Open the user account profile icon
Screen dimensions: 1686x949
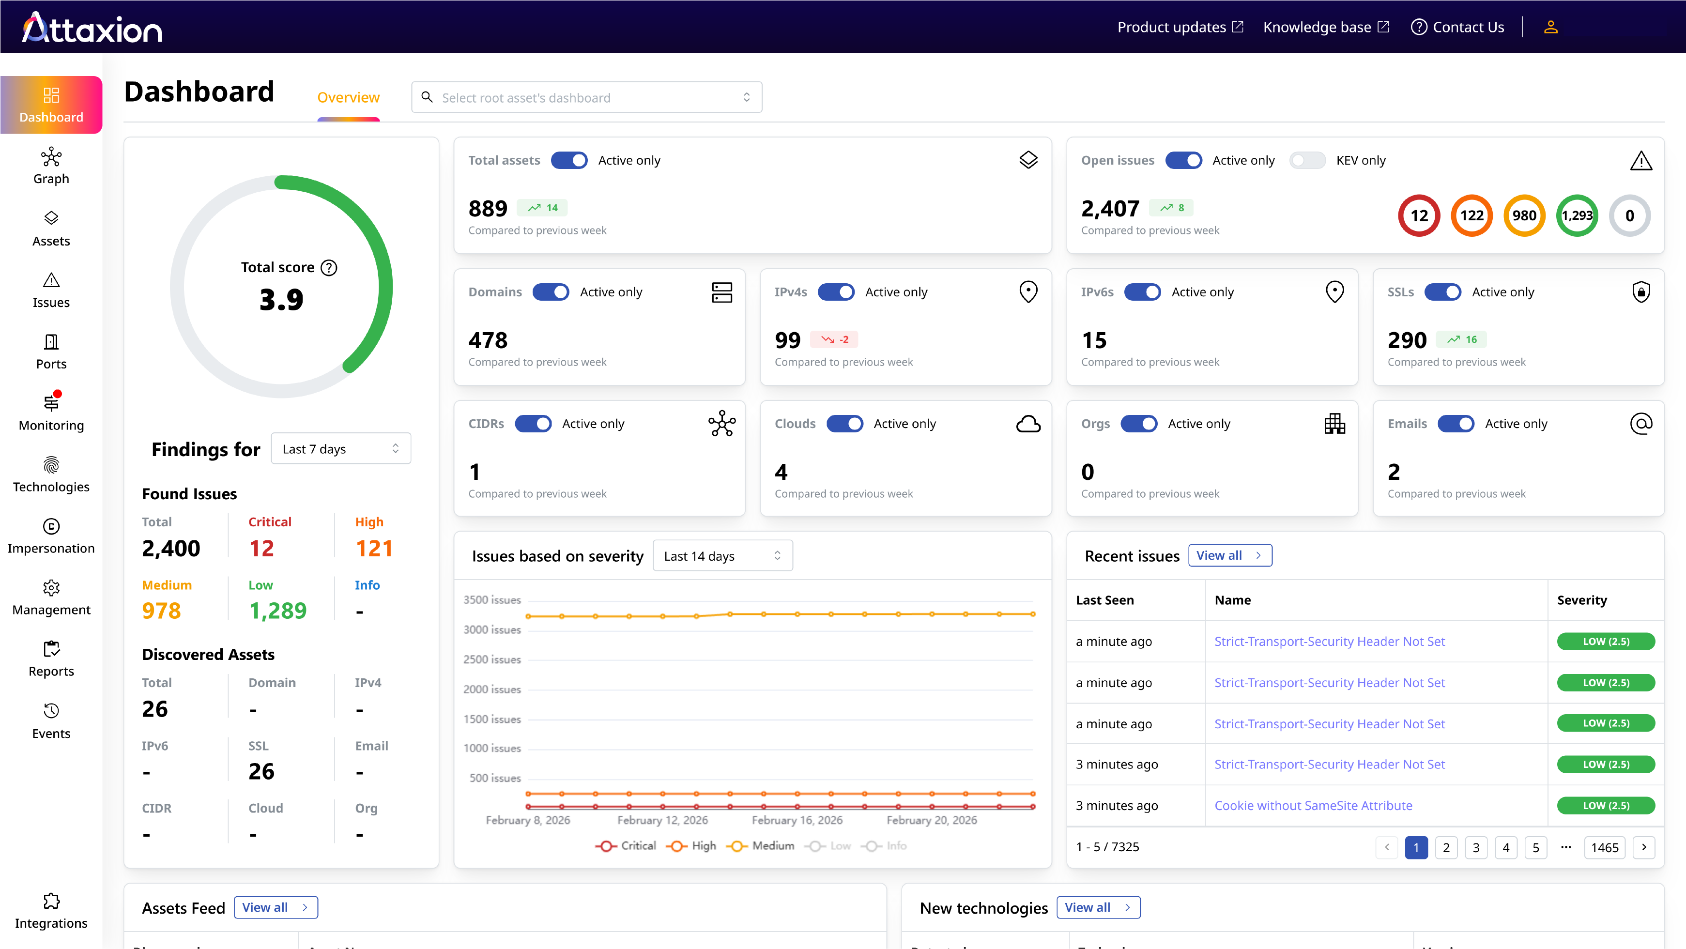click(1550, 27)
